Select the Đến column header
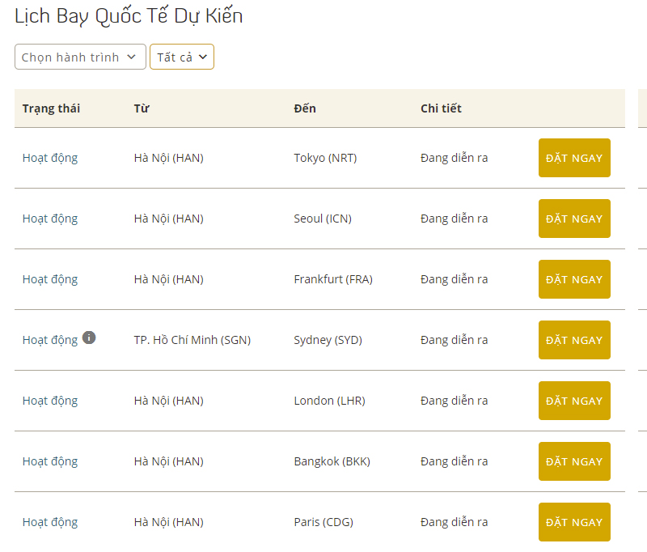The image size is (647, 552). point(305,108)
